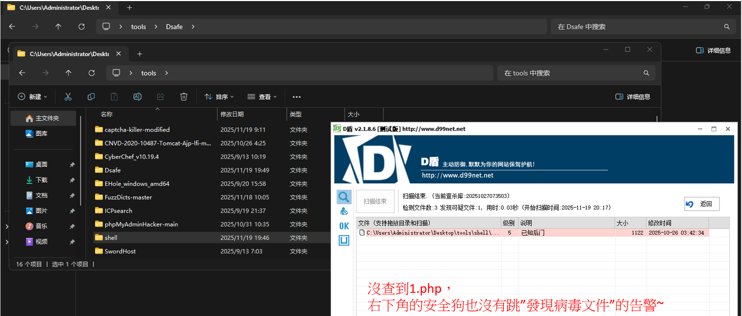The height and width of the screenshot is (316, 742).
Task: Click the 扫描结束 button in D盾
Action: tap(375, 202)
